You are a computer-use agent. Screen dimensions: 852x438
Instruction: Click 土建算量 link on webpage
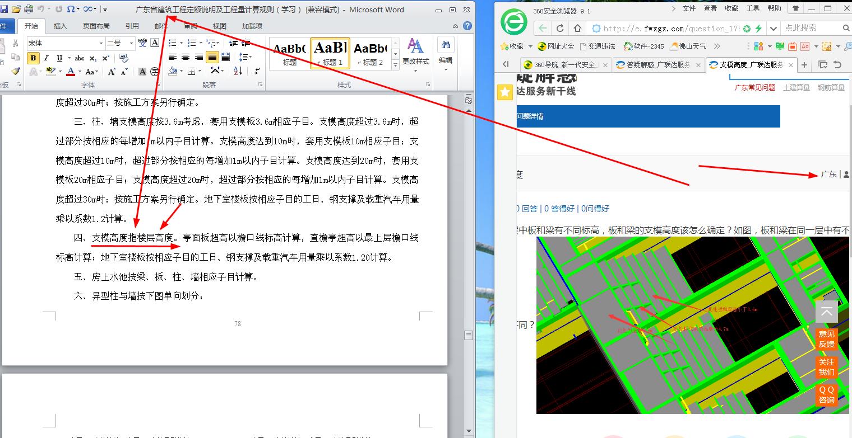click(797, 87)
